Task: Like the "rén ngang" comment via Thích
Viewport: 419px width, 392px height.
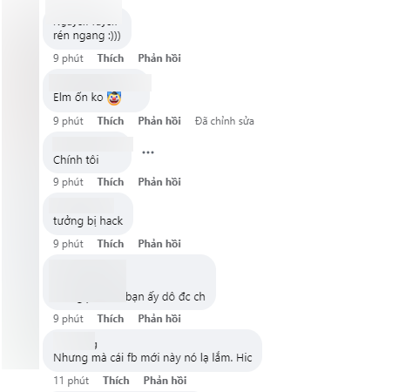Action: (111, 58)
